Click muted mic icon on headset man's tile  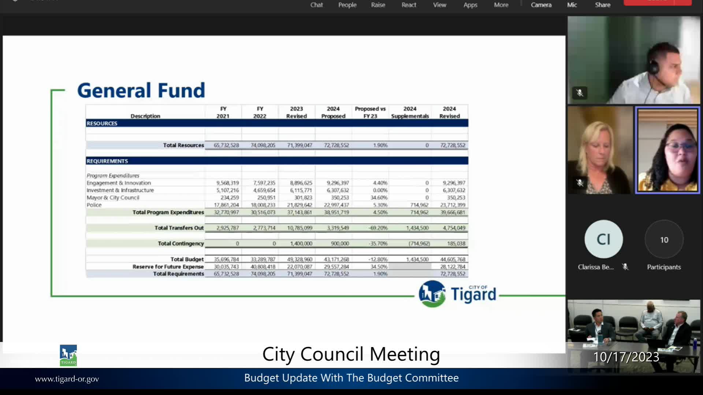pyautogui.click(x=580, y=93)
